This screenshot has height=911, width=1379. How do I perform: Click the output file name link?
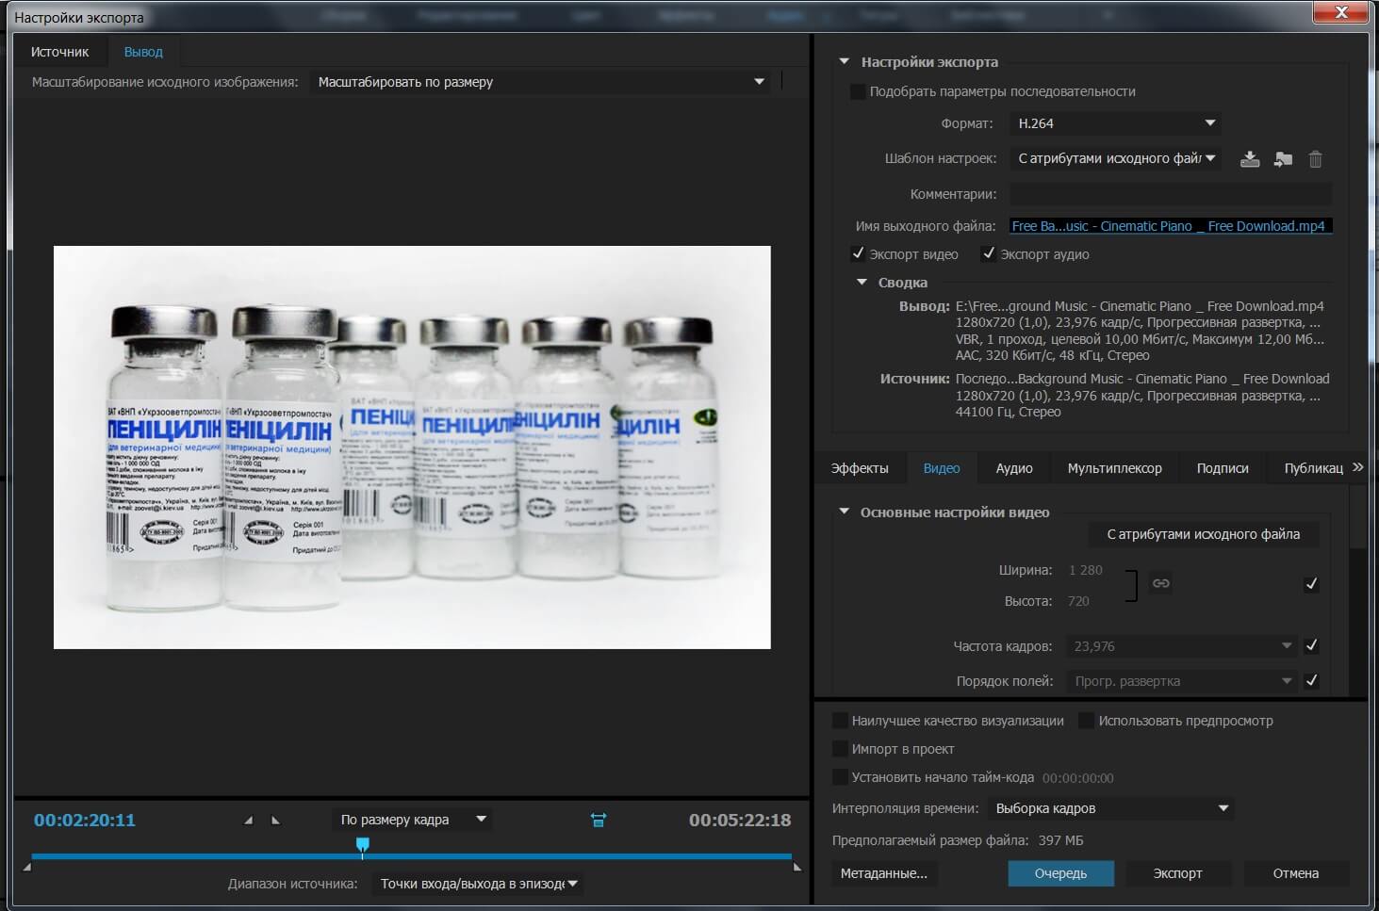point(1169,226)
